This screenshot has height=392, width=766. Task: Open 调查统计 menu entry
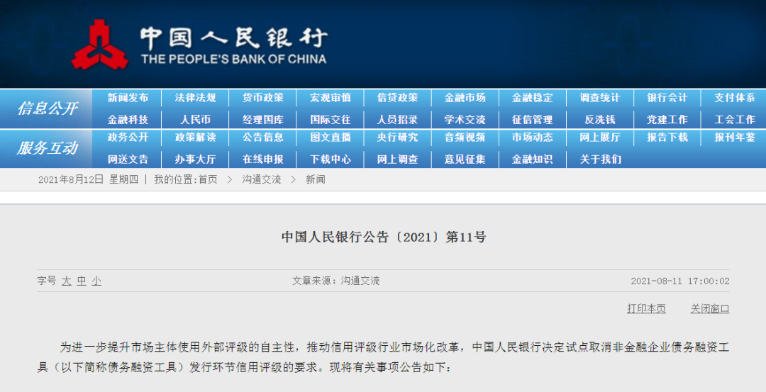(x=600, y=98)
